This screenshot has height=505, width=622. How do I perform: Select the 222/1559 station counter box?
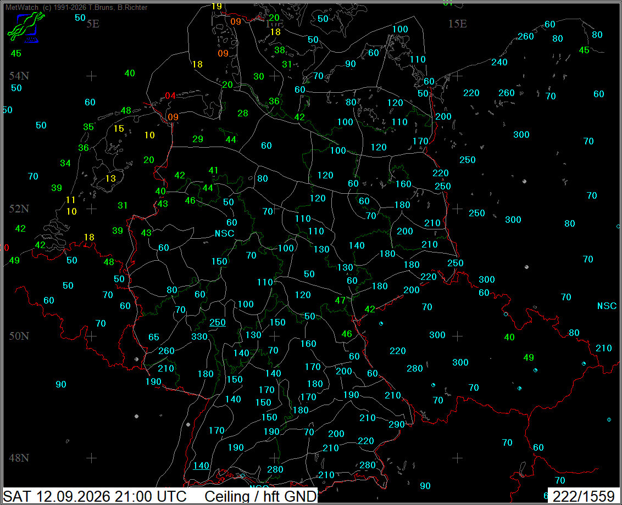[584, 496]
